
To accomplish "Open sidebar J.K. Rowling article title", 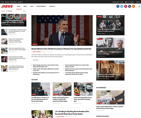I will (x=16, y=67).
